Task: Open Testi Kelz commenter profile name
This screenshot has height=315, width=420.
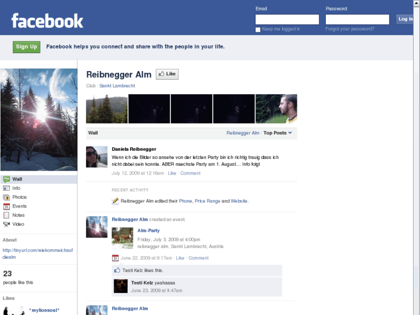Action: [142, 283]
